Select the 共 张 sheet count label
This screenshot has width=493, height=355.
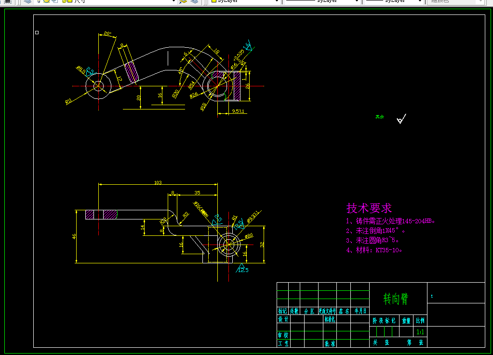tap(381, 342)
